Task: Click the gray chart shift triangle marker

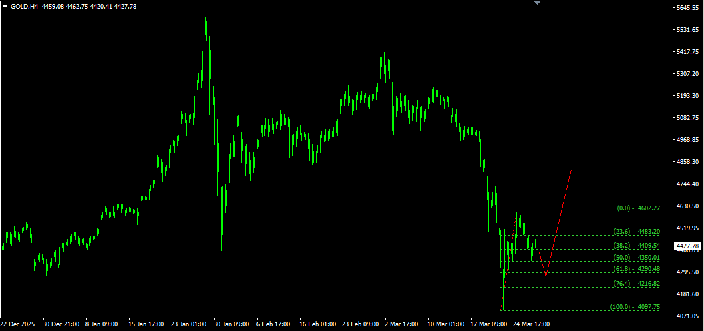Action: point(537,3)
